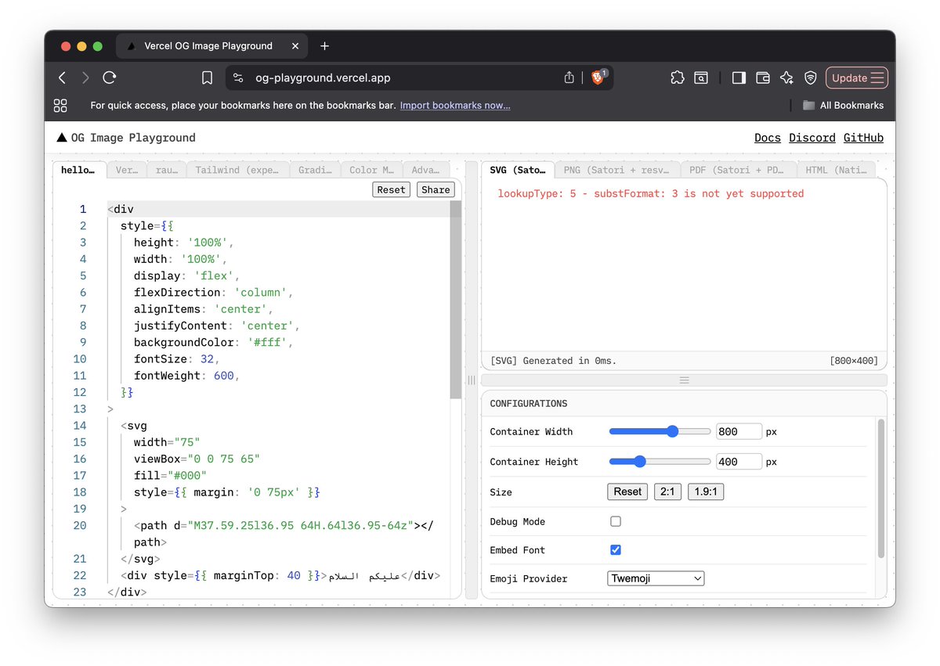This screenshot has height=666, width=940.
Task: Open a new tab with plus icon
Action: 325,46
